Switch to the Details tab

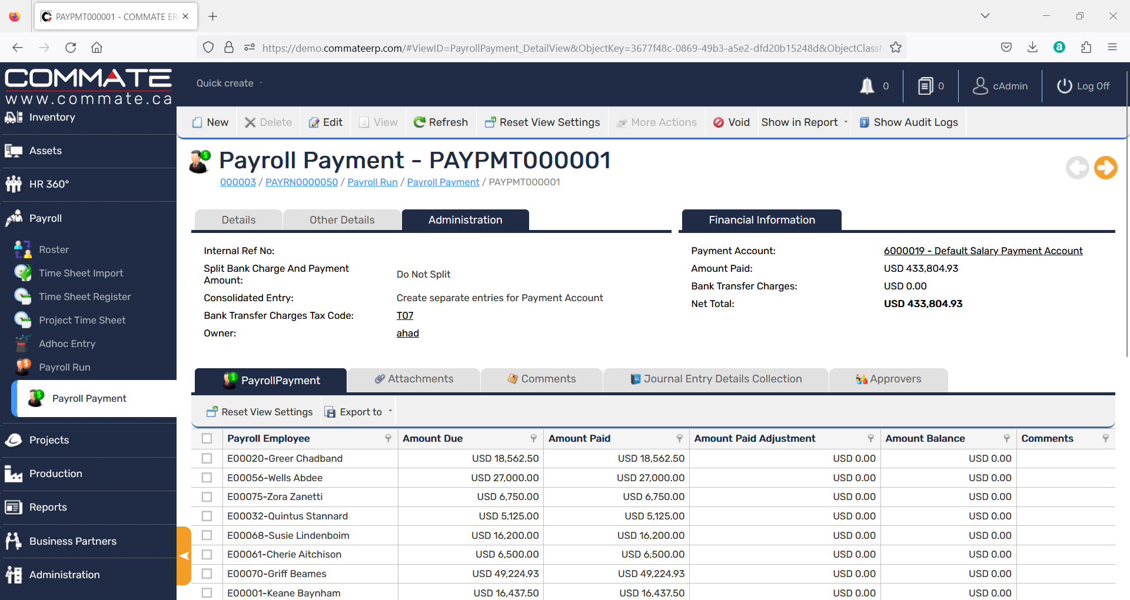pyautogui.click(x=238, y=220)
